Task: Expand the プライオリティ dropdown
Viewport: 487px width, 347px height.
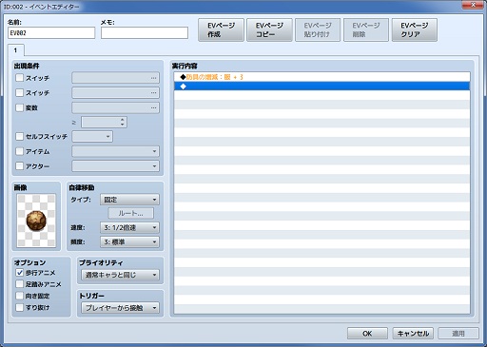Action: tap(120, 275)
